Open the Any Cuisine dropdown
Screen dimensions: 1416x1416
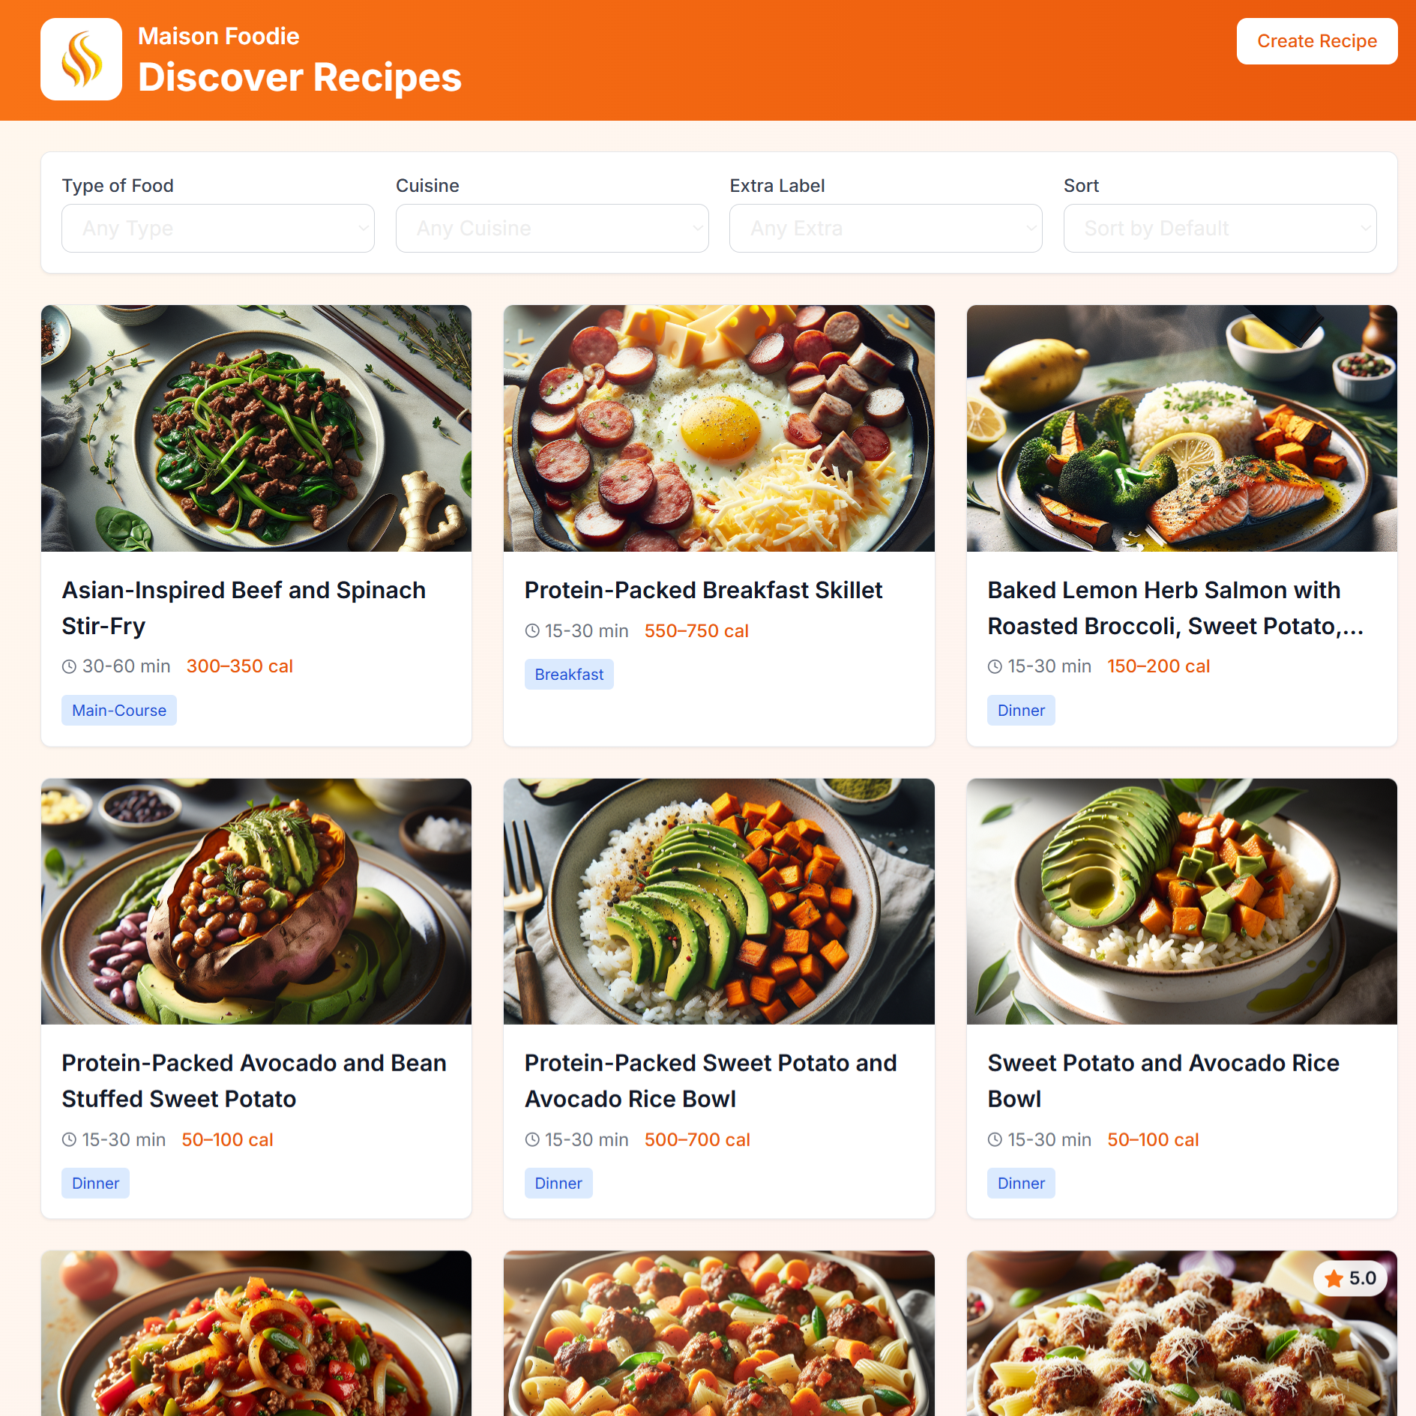(x=552, y=228)
